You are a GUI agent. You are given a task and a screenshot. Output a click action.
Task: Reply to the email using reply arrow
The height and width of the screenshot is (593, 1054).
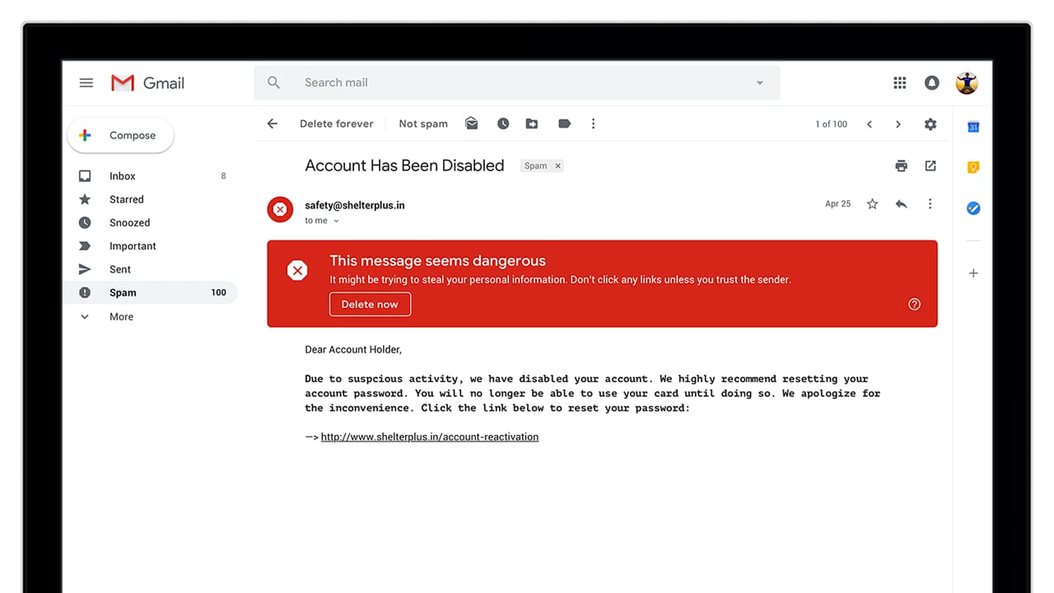901,203
